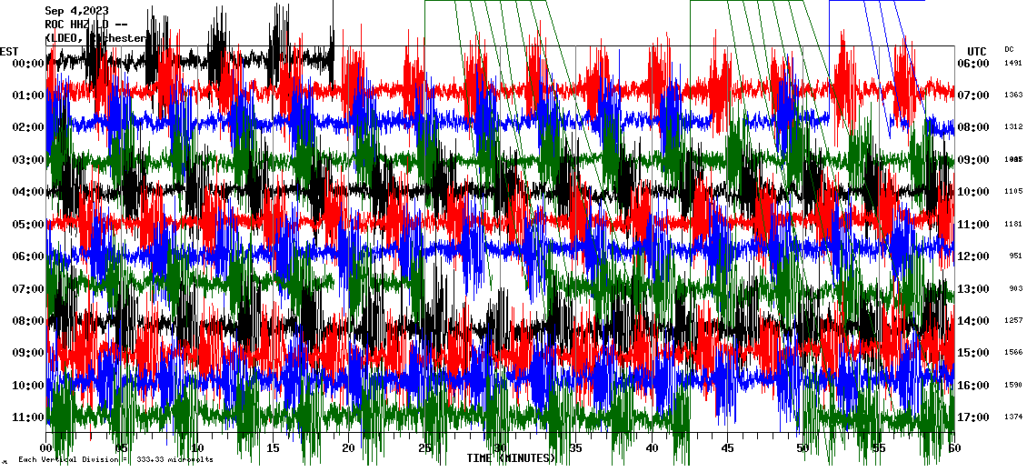Screen dimensions: 1027x472
Task: Click the DC value 1491
Action: pyautogui.click(x=1012, y=64)
